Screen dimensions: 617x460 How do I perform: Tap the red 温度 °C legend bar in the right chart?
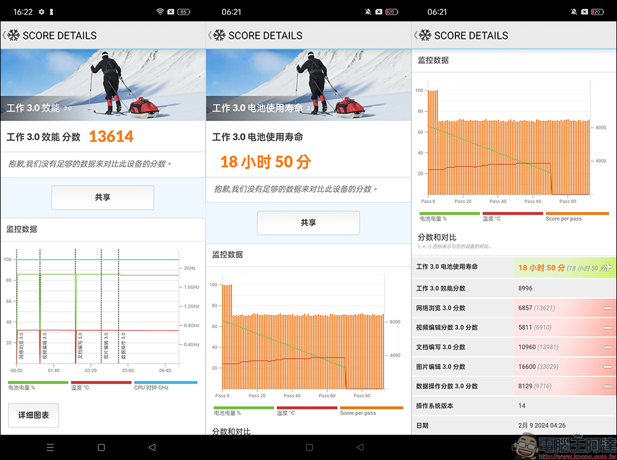point(513,214)
